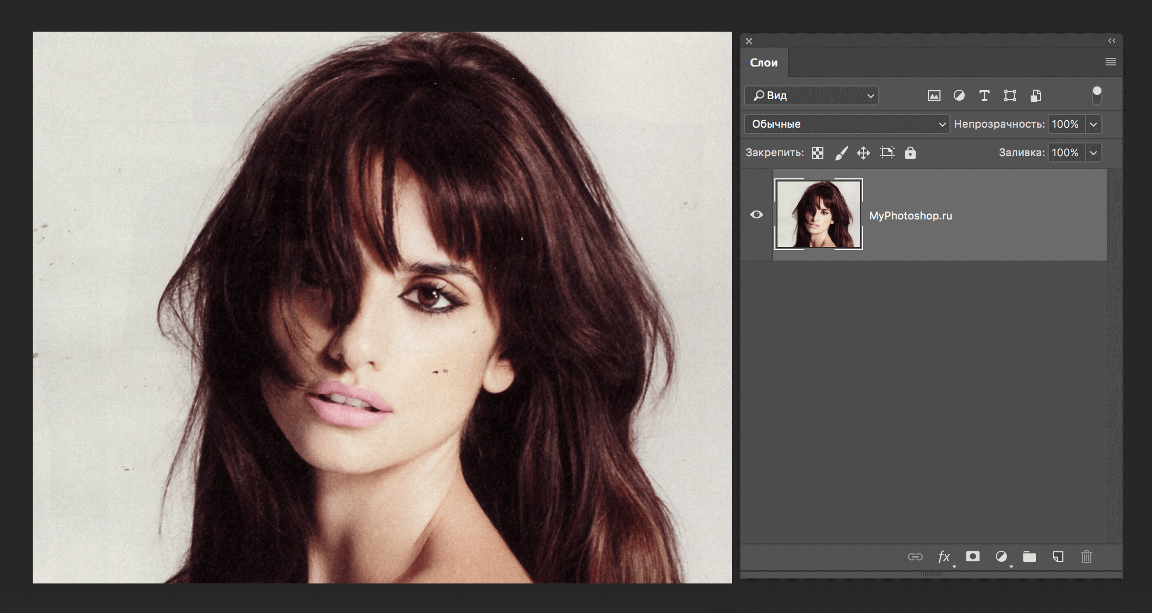Hide the MyPhotoshop.ru layer
The height and width of the screenshot is (613, 1152).
click(x=756, y=215)
